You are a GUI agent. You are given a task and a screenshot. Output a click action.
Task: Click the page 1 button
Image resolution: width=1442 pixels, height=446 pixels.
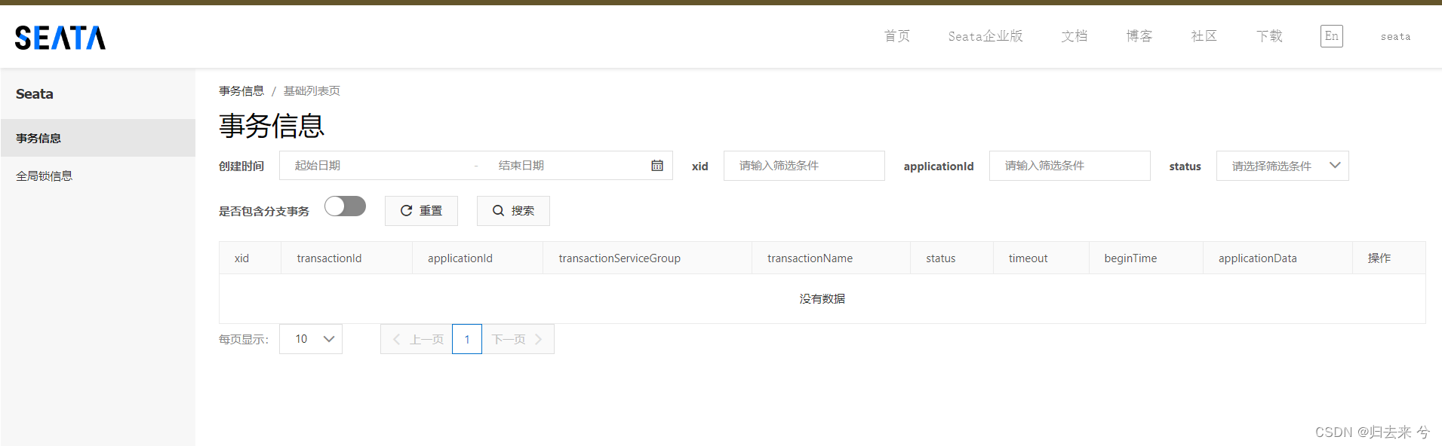(x=467, y=339)
